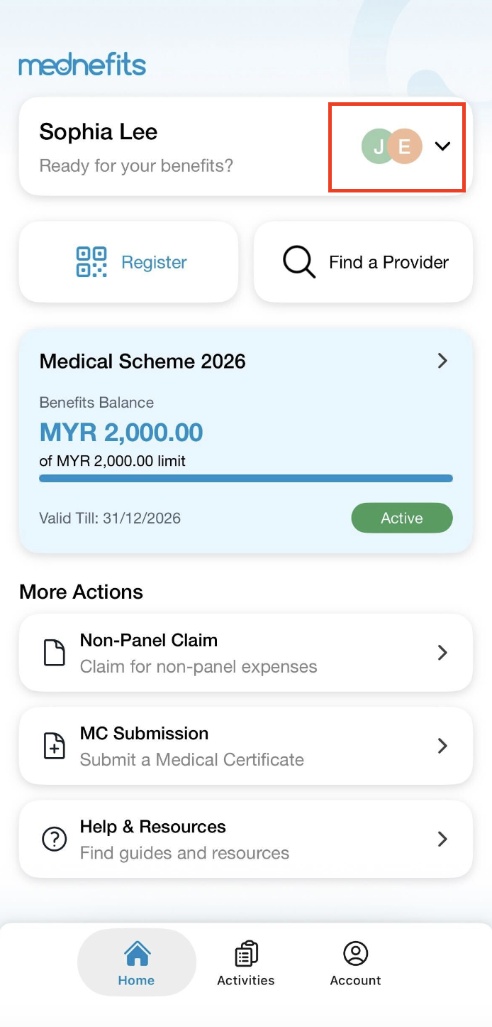The width and height of the screenshot is (492, 1027).
Task: Open Medical Scheme 2026 details chevron
Action: tap(442, 361)
